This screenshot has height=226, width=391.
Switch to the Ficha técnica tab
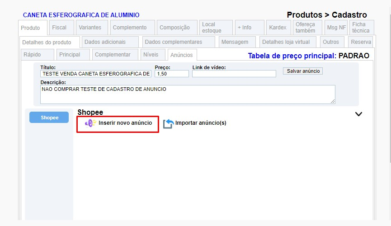click(x=362, y=28)
